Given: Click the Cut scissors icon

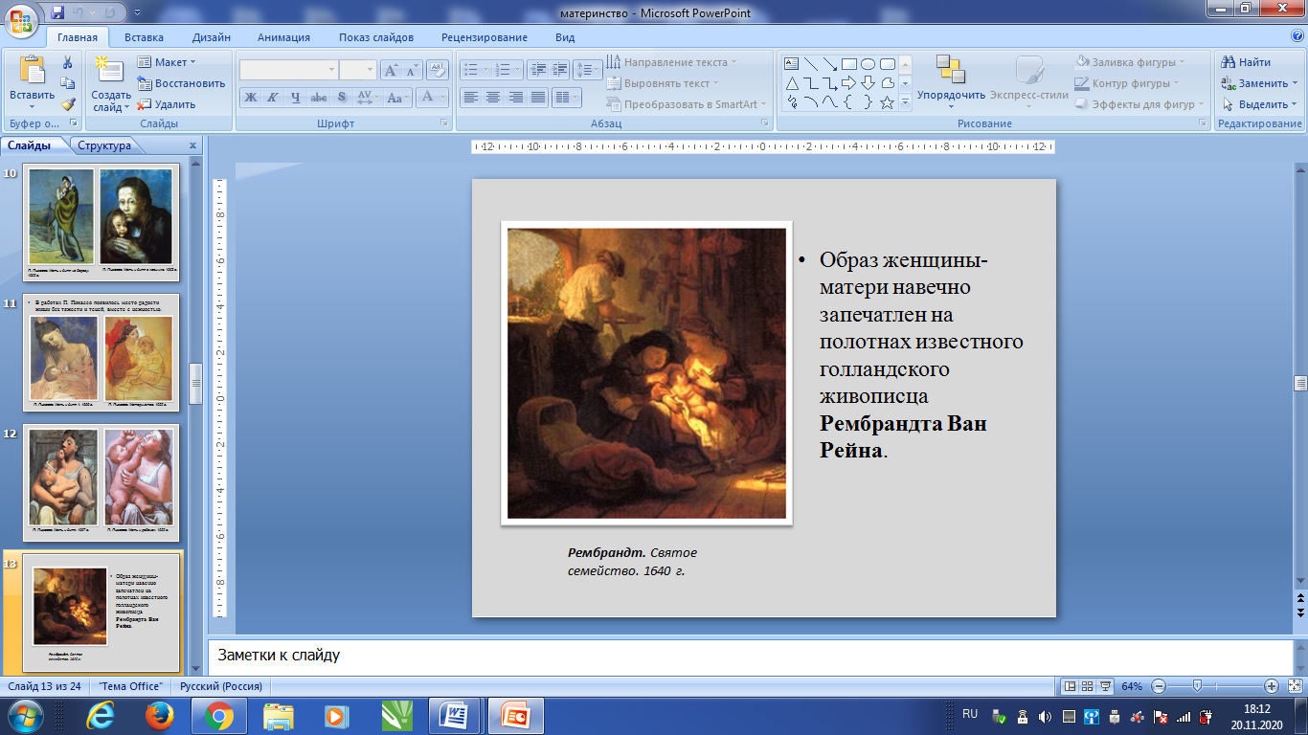Looking at the screenshot, I should point(68,62).
